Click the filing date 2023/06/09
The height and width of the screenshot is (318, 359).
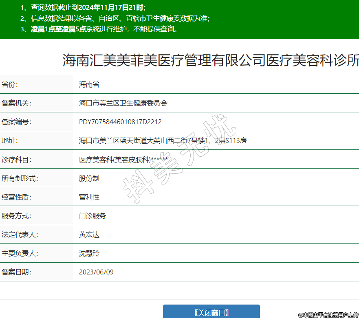(x=96, y=272)
